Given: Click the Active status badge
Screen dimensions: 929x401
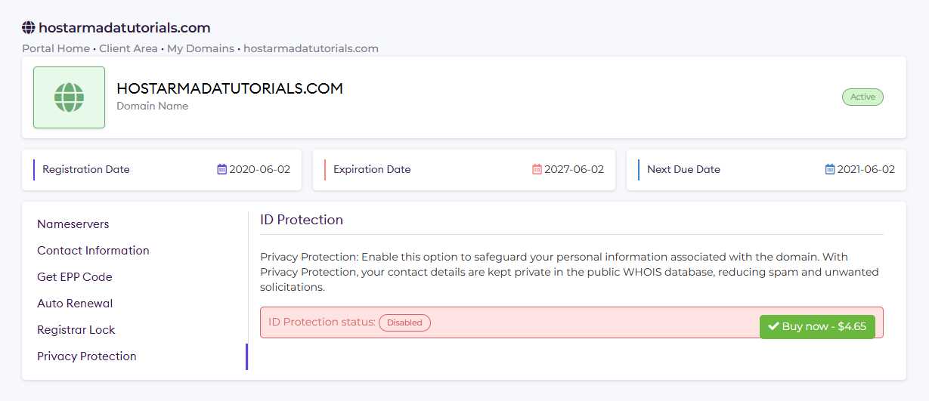Looking at the screenshot, I should (862, 97).
